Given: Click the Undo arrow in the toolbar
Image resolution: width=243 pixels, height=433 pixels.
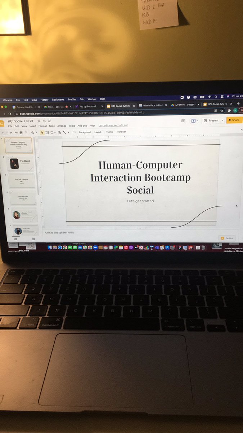Looking at the screenshot, I should point(11,132).
